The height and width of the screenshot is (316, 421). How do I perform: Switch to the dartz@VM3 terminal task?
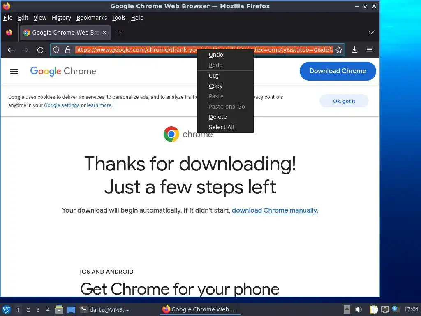105,309
